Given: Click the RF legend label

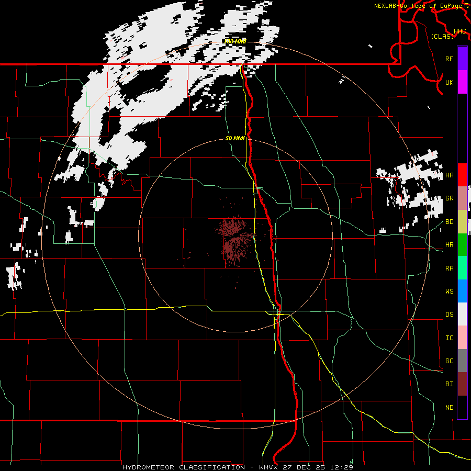Looking at the screenshot, I should click(450, 59).
